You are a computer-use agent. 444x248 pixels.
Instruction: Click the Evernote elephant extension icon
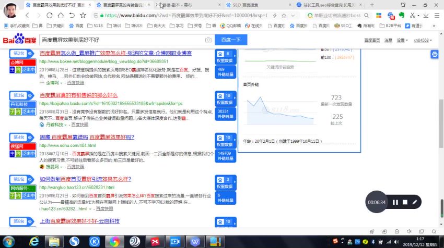[402, 16]
